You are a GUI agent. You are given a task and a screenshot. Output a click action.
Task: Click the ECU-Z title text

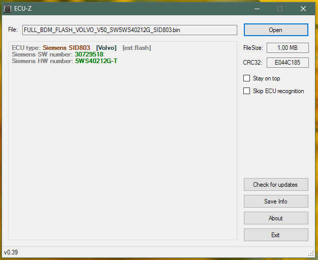(23, 9)
